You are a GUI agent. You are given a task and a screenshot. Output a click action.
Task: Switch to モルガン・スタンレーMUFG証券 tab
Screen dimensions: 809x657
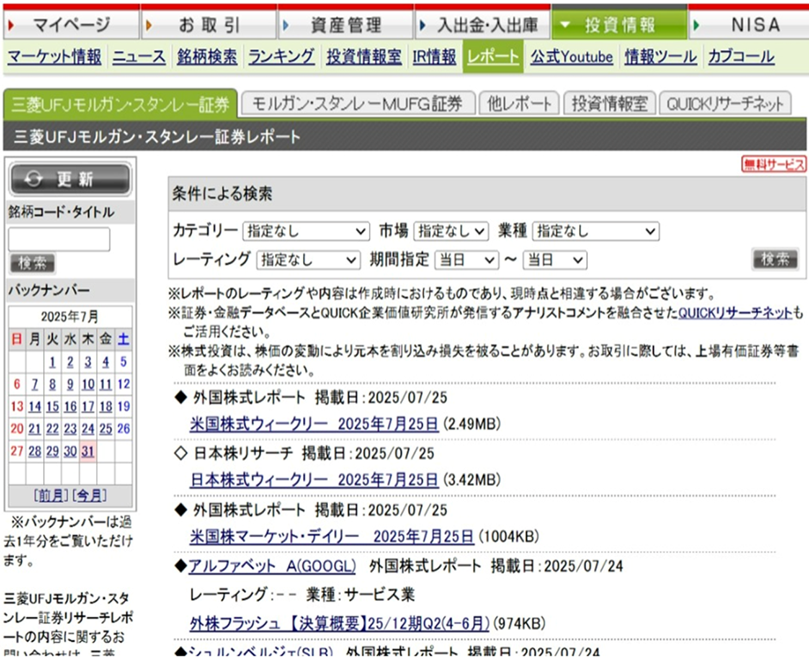[357, 104]
